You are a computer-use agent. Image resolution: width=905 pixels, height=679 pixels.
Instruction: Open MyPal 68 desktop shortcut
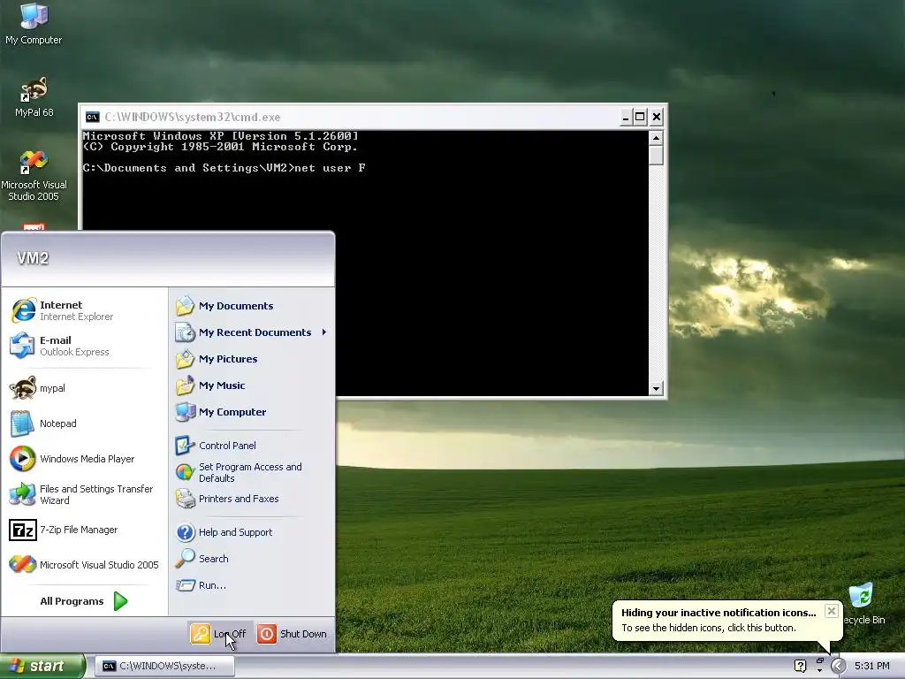click(x=34, y=96)
